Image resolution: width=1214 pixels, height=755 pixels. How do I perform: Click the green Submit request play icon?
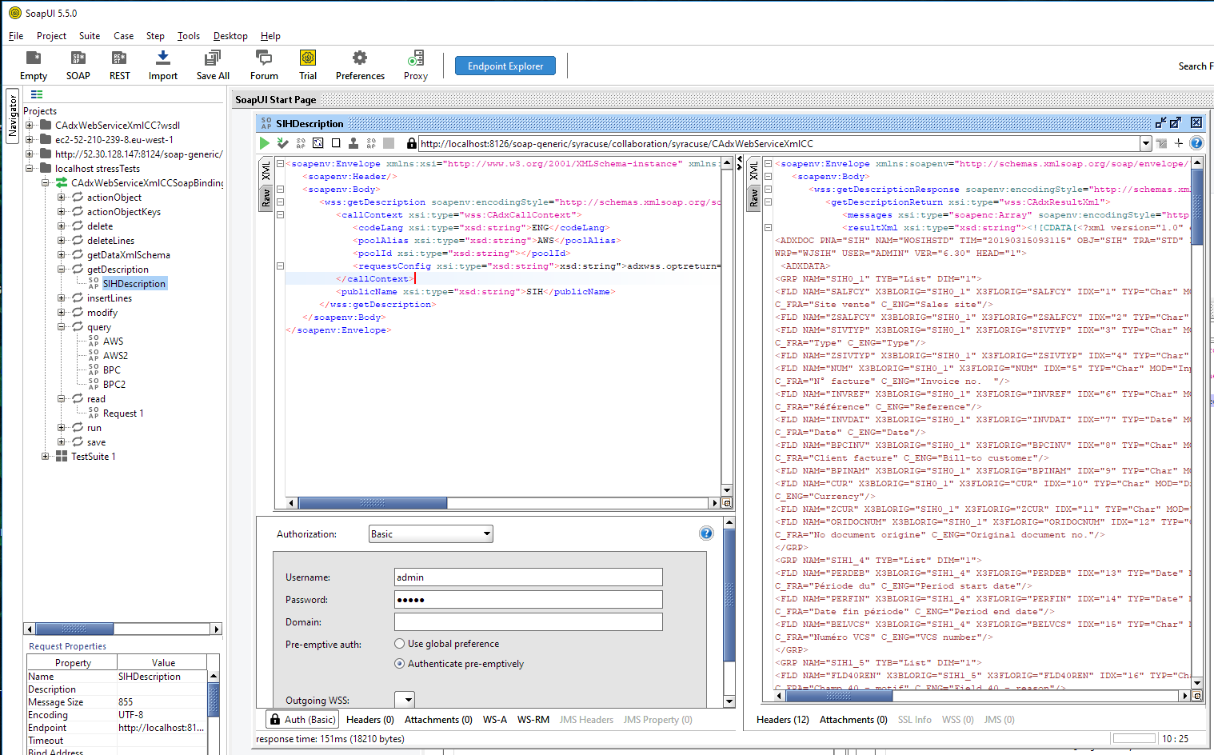[264, 143]
